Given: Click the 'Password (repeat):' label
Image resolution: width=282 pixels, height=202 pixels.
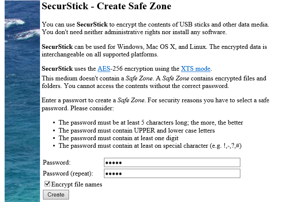Looking at the screenshot, I should click(x=68, y=173).
